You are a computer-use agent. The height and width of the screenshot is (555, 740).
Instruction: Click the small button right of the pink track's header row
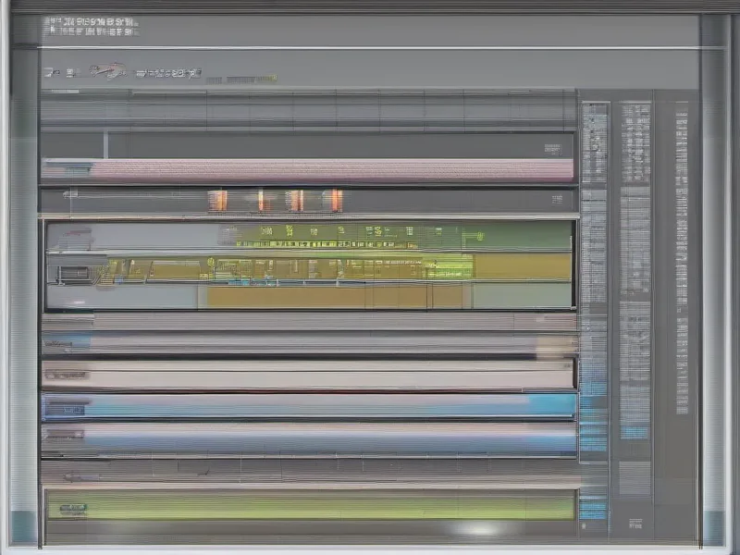pos(553,149)
